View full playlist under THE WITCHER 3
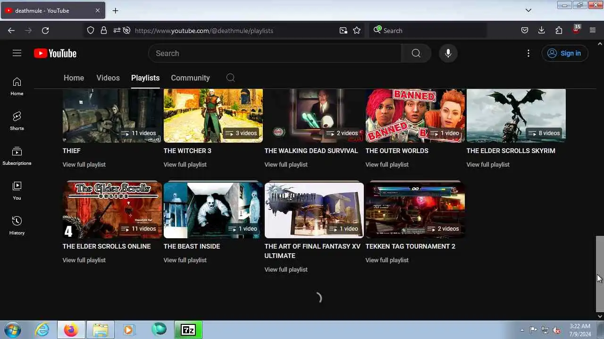Image resolution: width=604 pixels, height=339 pixels. 185,164
